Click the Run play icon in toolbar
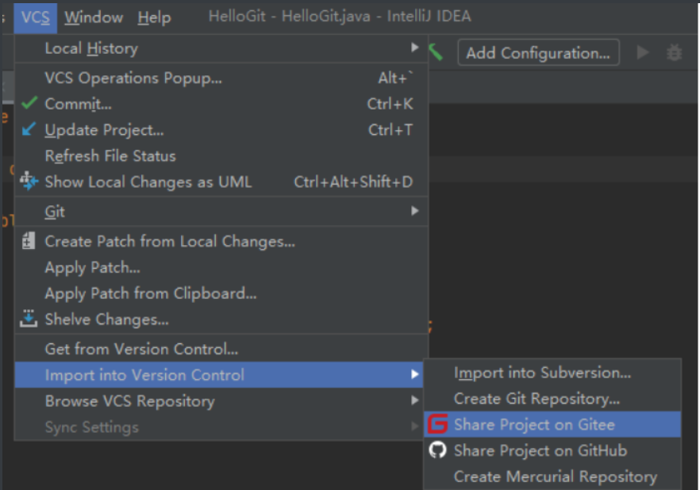Viewport: 700px width, 490px height. (642, 52)
